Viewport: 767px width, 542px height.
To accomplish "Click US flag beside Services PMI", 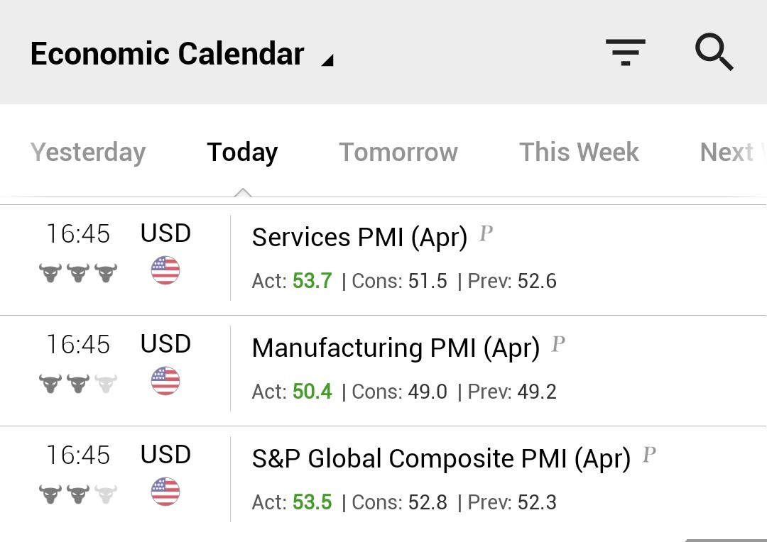I will tap(165, 270).
